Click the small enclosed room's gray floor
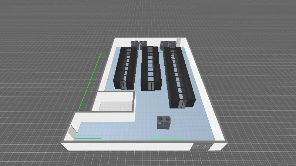Viewport: 296px width, 166px height. (x=114, y=106)
